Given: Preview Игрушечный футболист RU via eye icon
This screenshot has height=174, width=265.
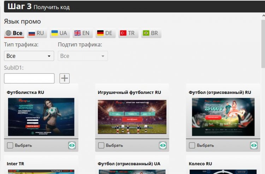Looking at the screenshot, I should tap(163, 145).
